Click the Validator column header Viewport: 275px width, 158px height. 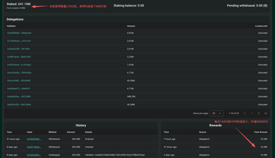point(11,26)
